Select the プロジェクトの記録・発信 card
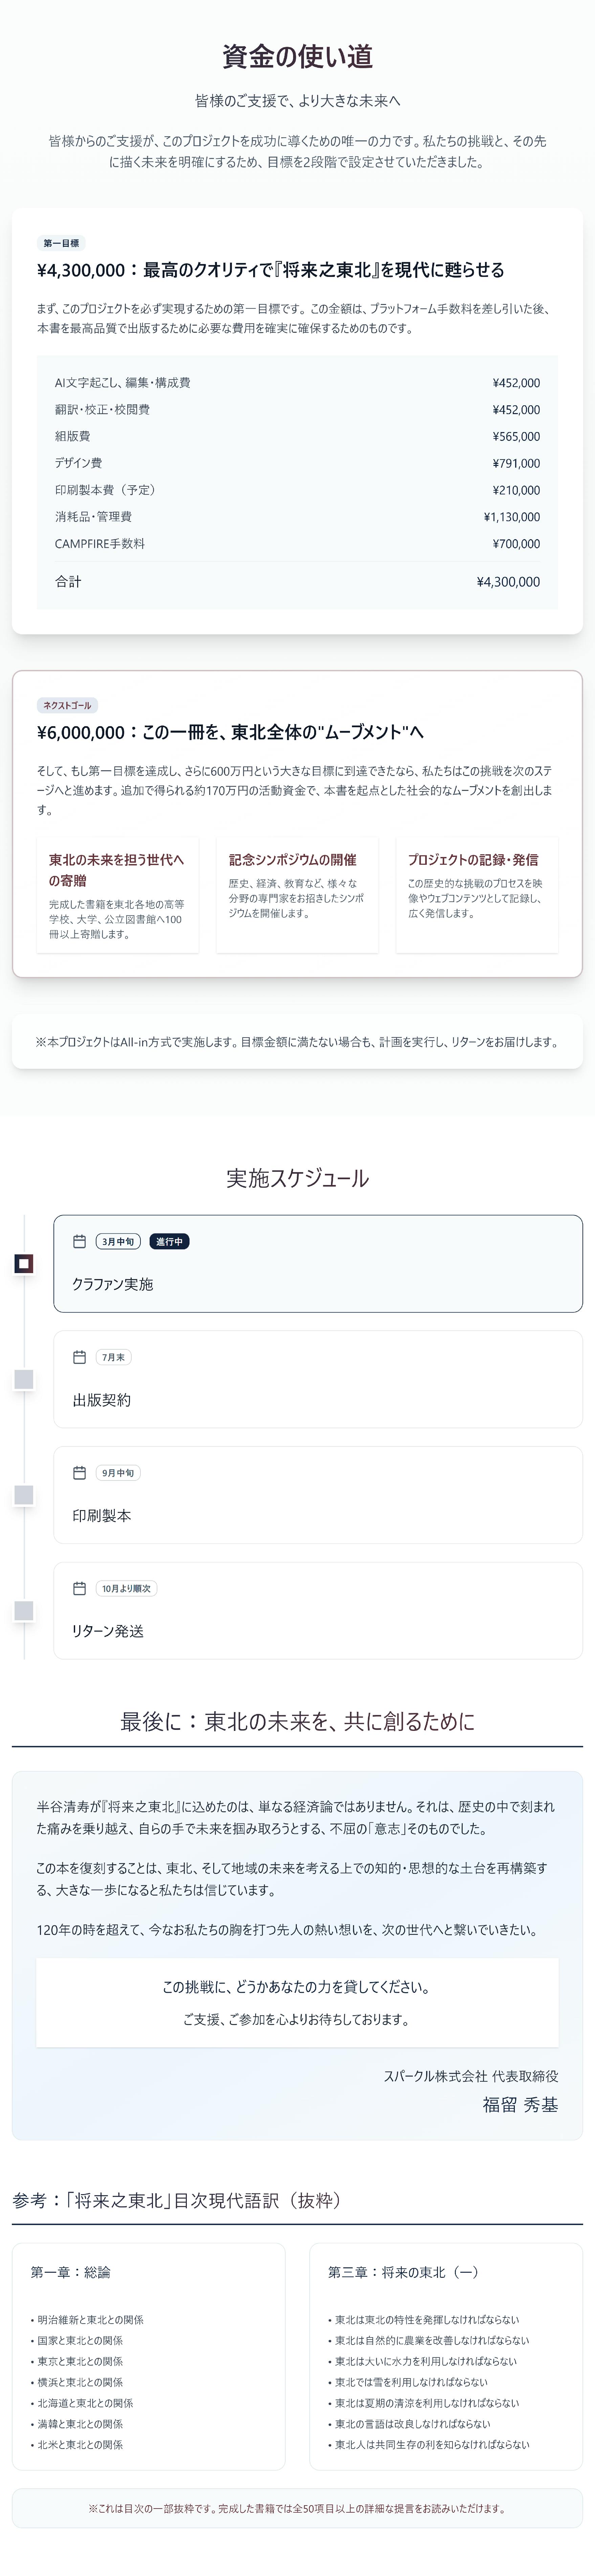This screenshot has width=595, height=2576. pyautogui.click(x=476, y=895)
